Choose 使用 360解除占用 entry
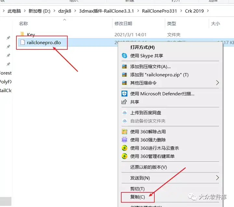Image resolution: width=234 pixels, height=207 pixels. point(148,132)
